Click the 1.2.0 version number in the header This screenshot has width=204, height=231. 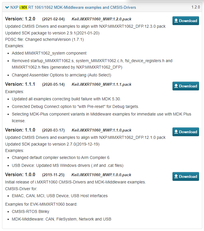[196, 7]
